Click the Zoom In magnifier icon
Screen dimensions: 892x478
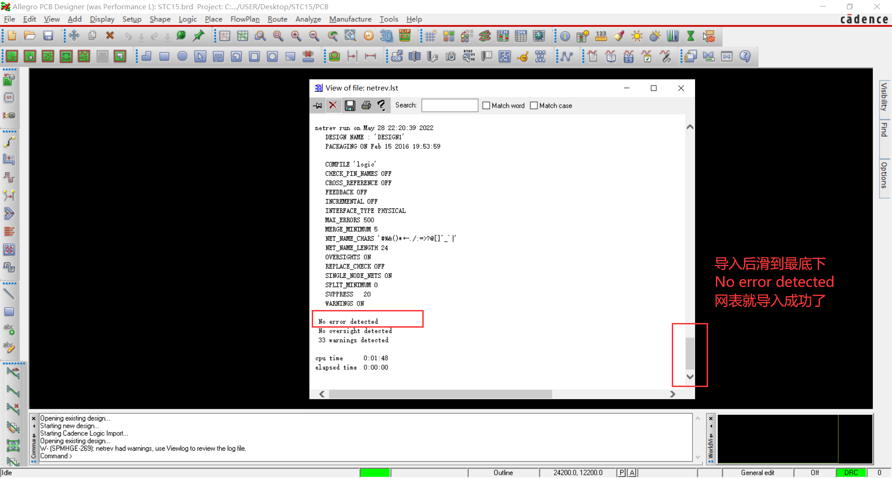[296, 36]
